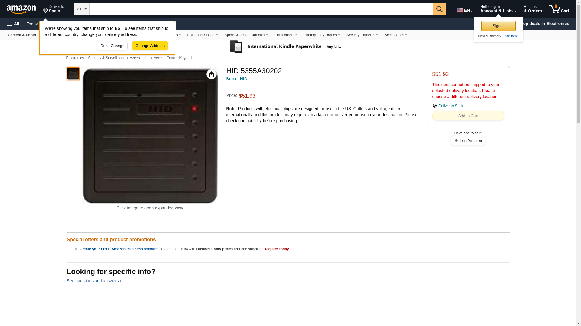This screenshot has width=581, height=326.
Task: Click the Amazon logo
Action: [21, 9]
